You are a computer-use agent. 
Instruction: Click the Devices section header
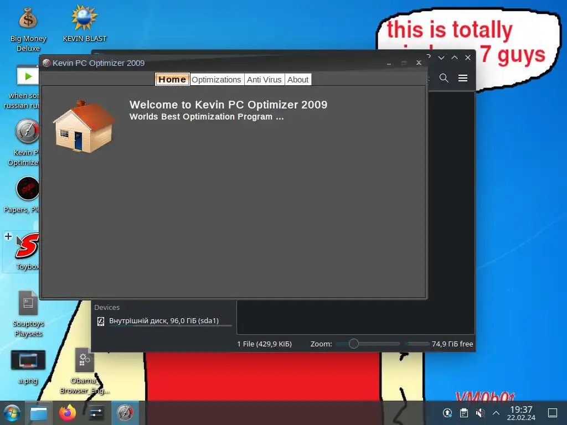point(107,307)
